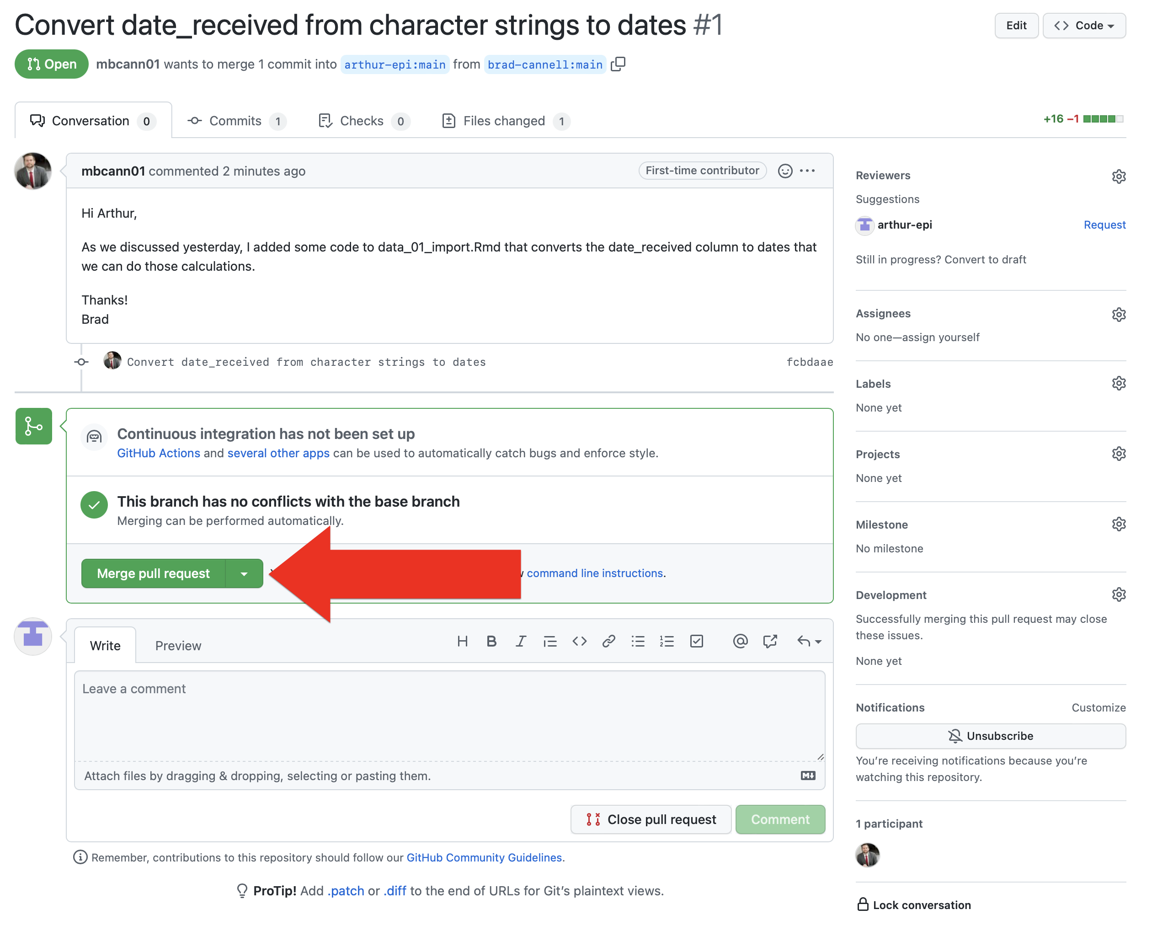Click Customize notifications link
Screen dimensions: 1152x931
tap(1099, 707)
